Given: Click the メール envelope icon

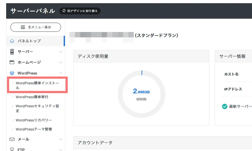Looking at the screenshot, I should 11,139.
